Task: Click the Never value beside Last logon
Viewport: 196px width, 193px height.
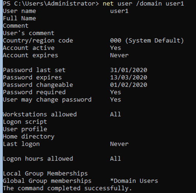Action: [119, 144]
